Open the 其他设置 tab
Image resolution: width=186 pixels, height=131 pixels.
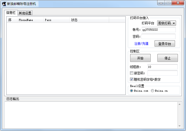(x=25, y=13)
